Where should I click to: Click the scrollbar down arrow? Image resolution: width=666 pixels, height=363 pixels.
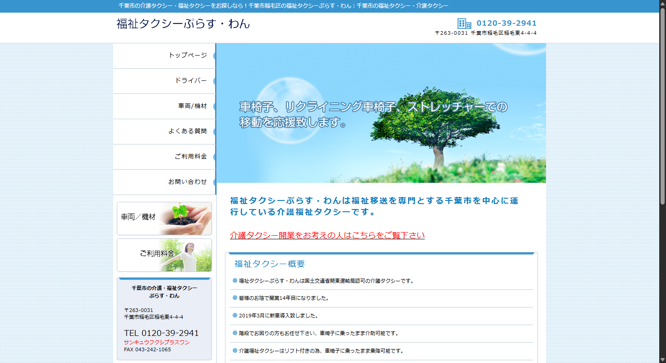(662, 359)
